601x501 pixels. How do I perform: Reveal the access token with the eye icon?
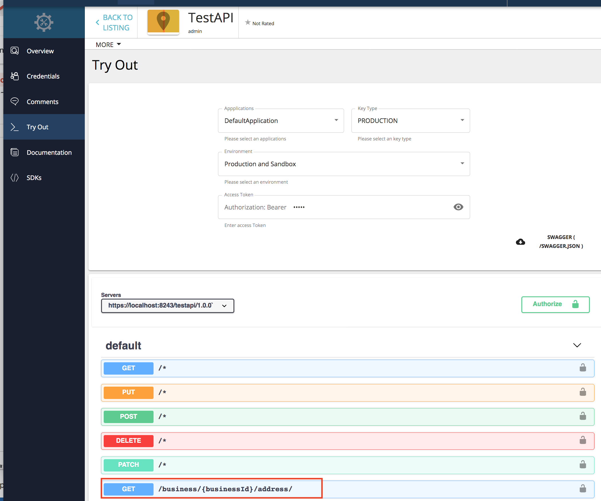458,207
